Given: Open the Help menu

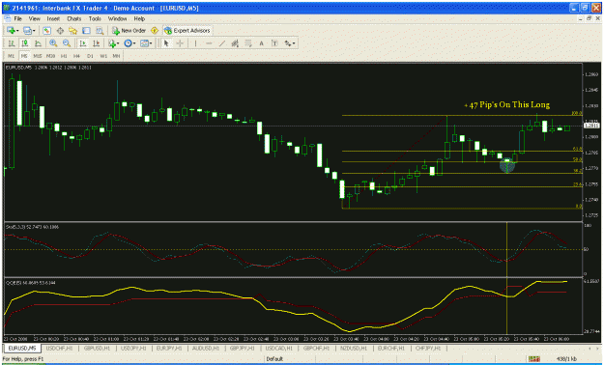Looking at the screenshot, I should click(x=139, y=18).
